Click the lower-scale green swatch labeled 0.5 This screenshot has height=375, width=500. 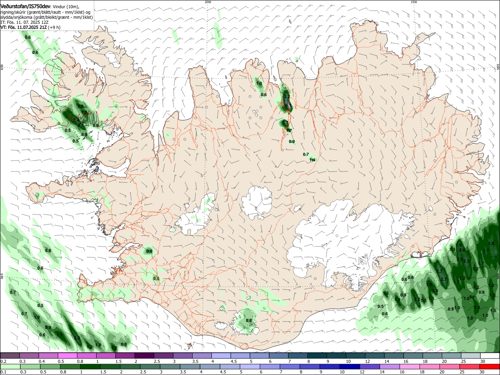[x=50, y=367]
